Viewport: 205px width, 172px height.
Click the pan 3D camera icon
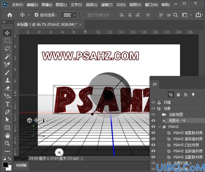pos(36,120)
